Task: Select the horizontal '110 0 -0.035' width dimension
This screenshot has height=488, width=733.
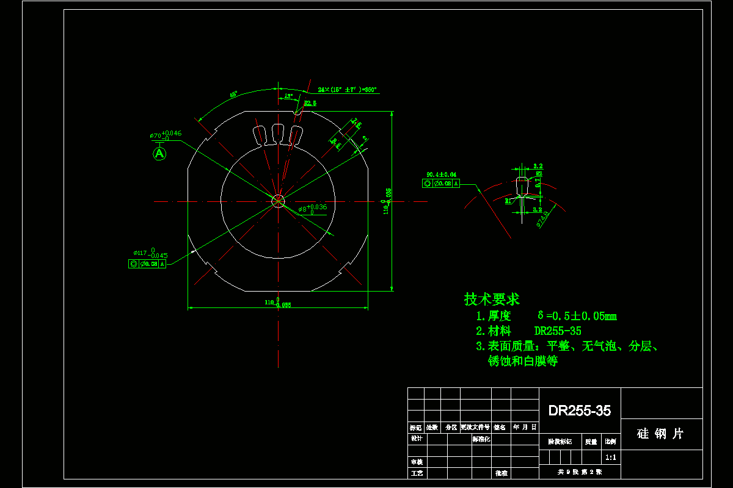Action: [277, 303]
